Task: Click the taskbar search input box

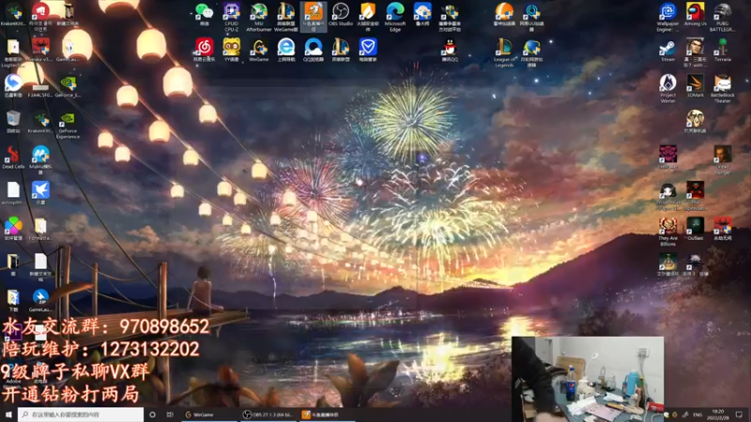Action: [x=81, y=414]
